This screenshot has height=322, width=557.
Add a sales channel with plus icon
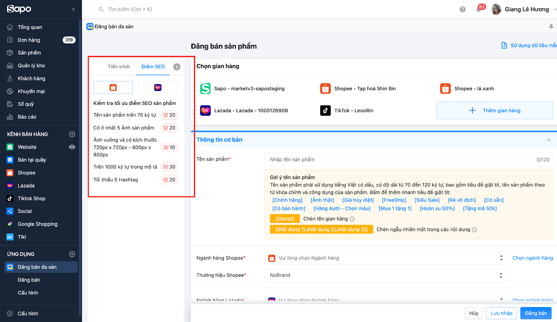click(x=72, y=134)
